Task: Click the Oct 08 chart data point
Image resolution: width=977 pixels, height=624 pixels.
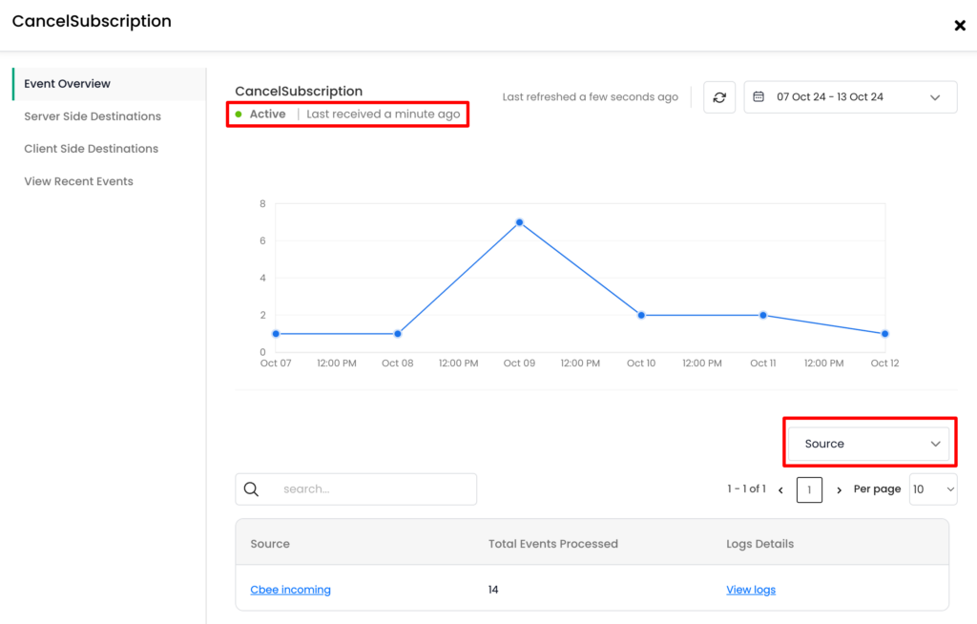Action: click(398, 334)
